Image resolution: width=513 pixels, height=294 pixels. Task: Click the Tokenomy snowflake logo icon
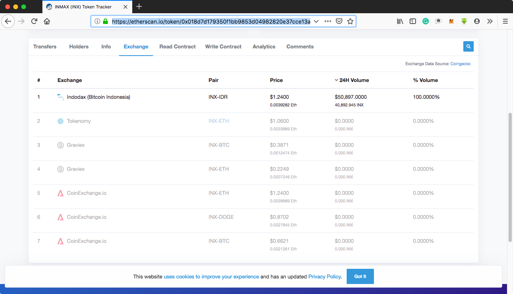click(61, 121)
